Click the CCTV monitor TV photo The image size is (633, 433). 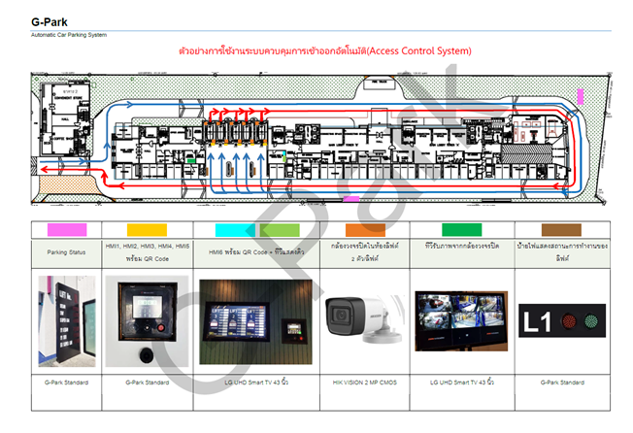click(x=460, y=318)
